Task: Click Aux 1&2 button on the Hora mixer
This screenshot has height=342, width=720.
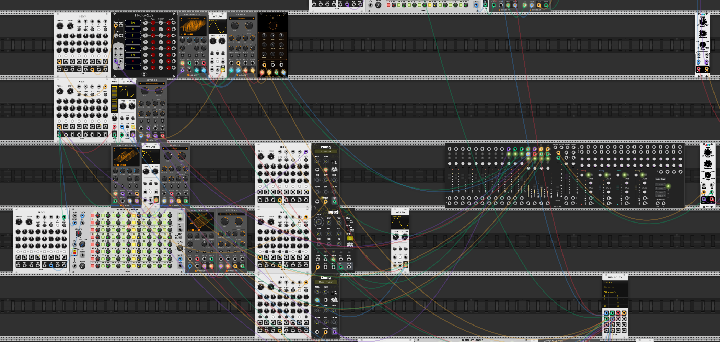Action: [661, 179]
